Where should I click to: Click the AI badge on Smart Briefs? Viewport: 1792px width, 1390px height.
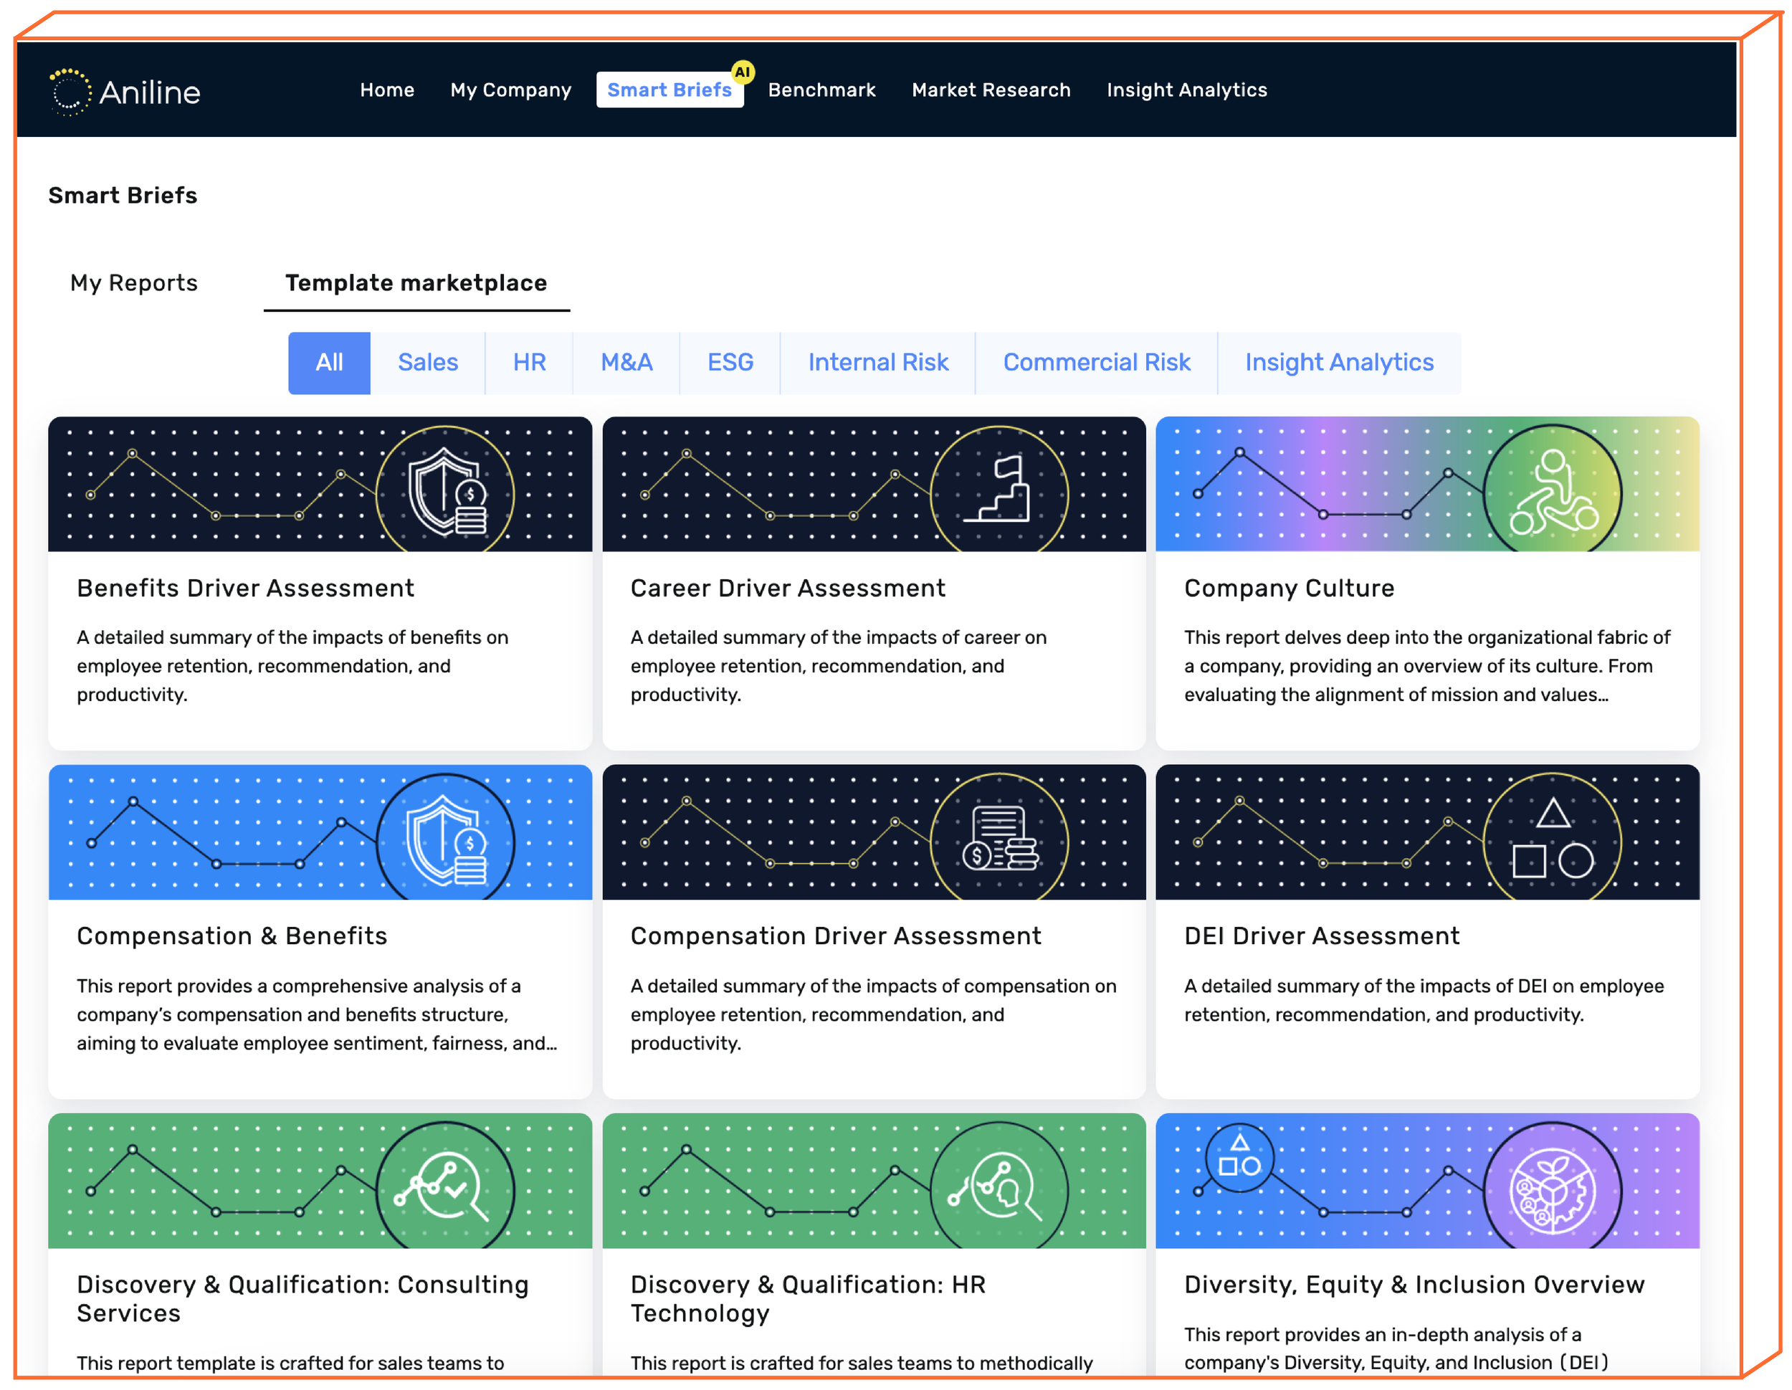743,72
